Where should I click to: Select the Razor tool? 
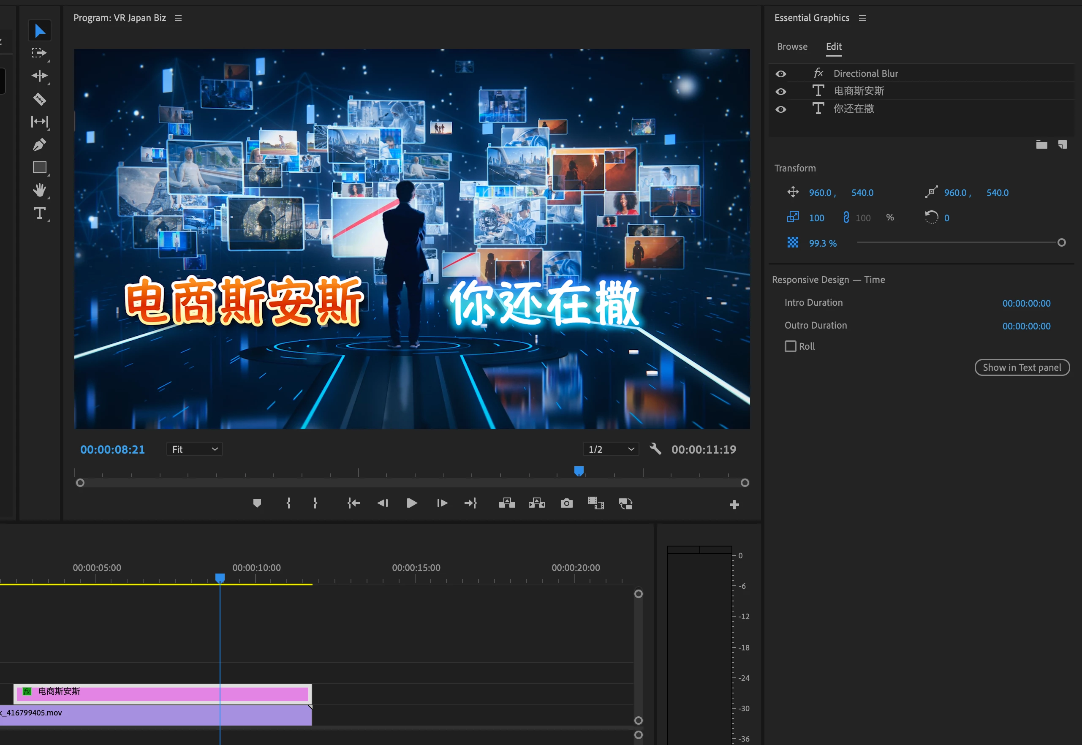click(39, 99)
